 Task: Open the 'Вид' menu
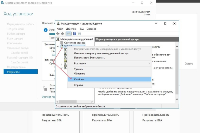click(82, 29)
